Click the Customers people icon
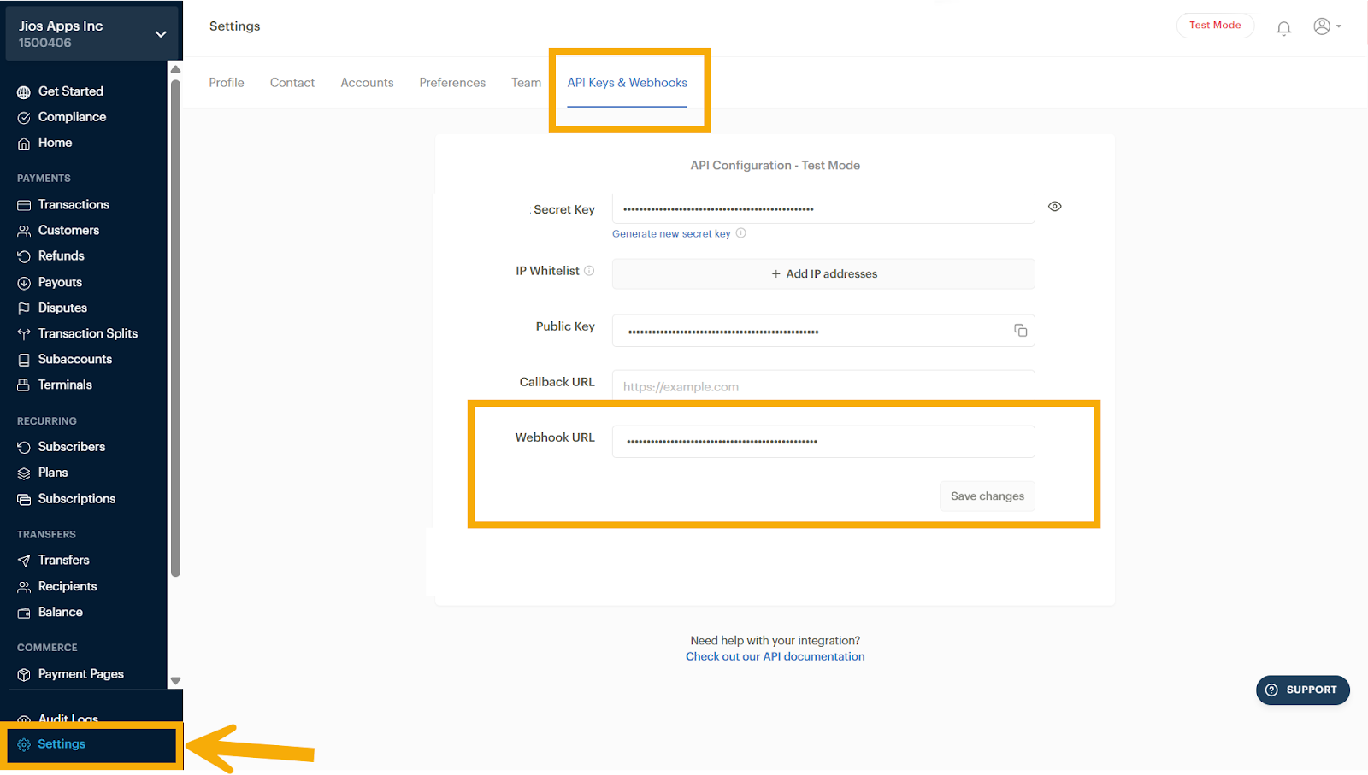1368x775 pixels. pyautogui.click(x=24, y=231)
